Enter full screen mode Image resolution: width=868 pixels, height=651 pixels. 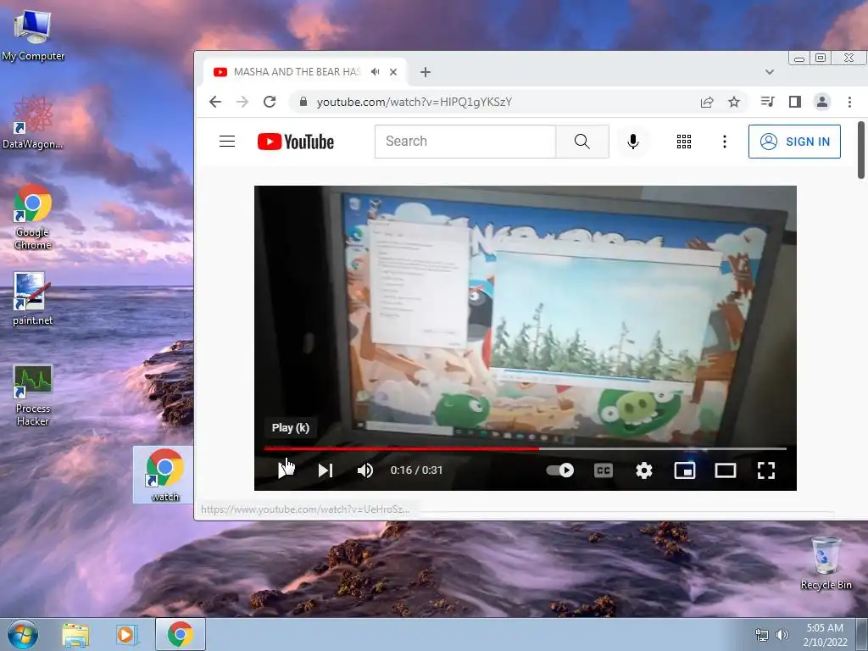click(x=766, y=470)
